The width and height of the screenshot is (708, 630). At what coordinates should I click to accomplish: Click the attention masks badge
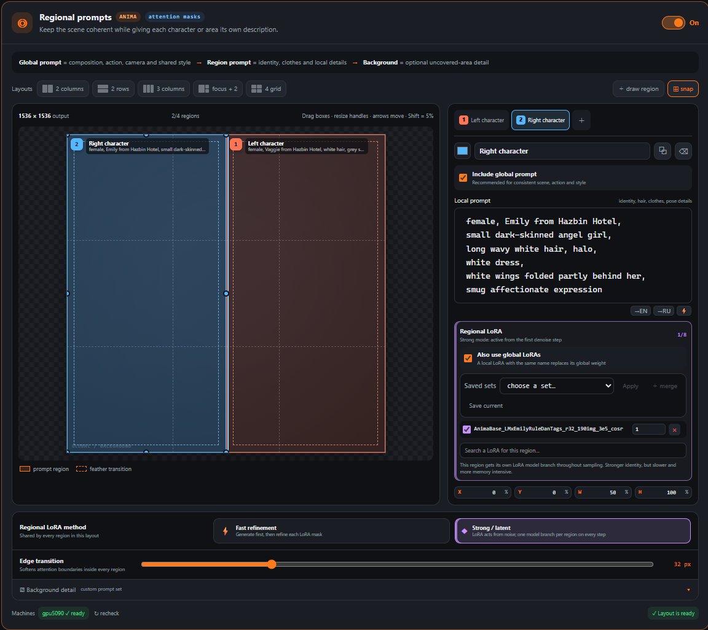[x=175, y=17]
